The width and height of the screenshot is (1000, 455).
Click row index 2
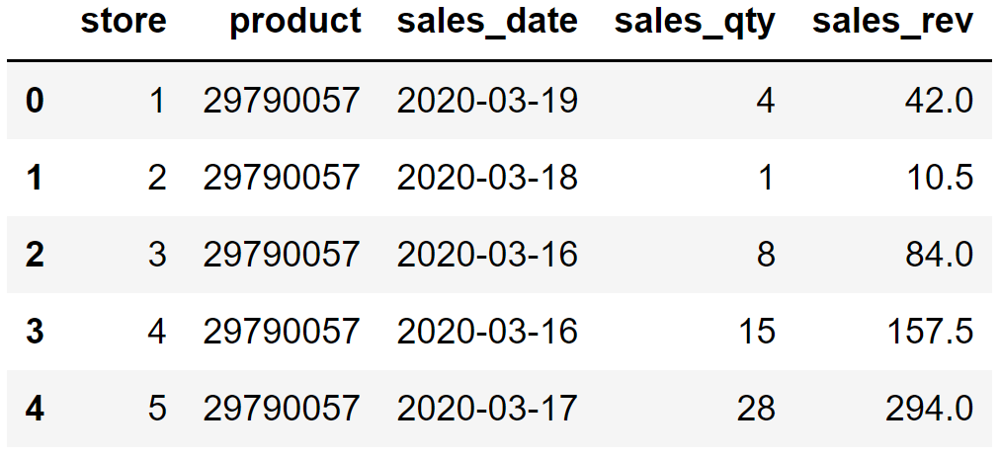pyautogui.click(x=35, y=255)
